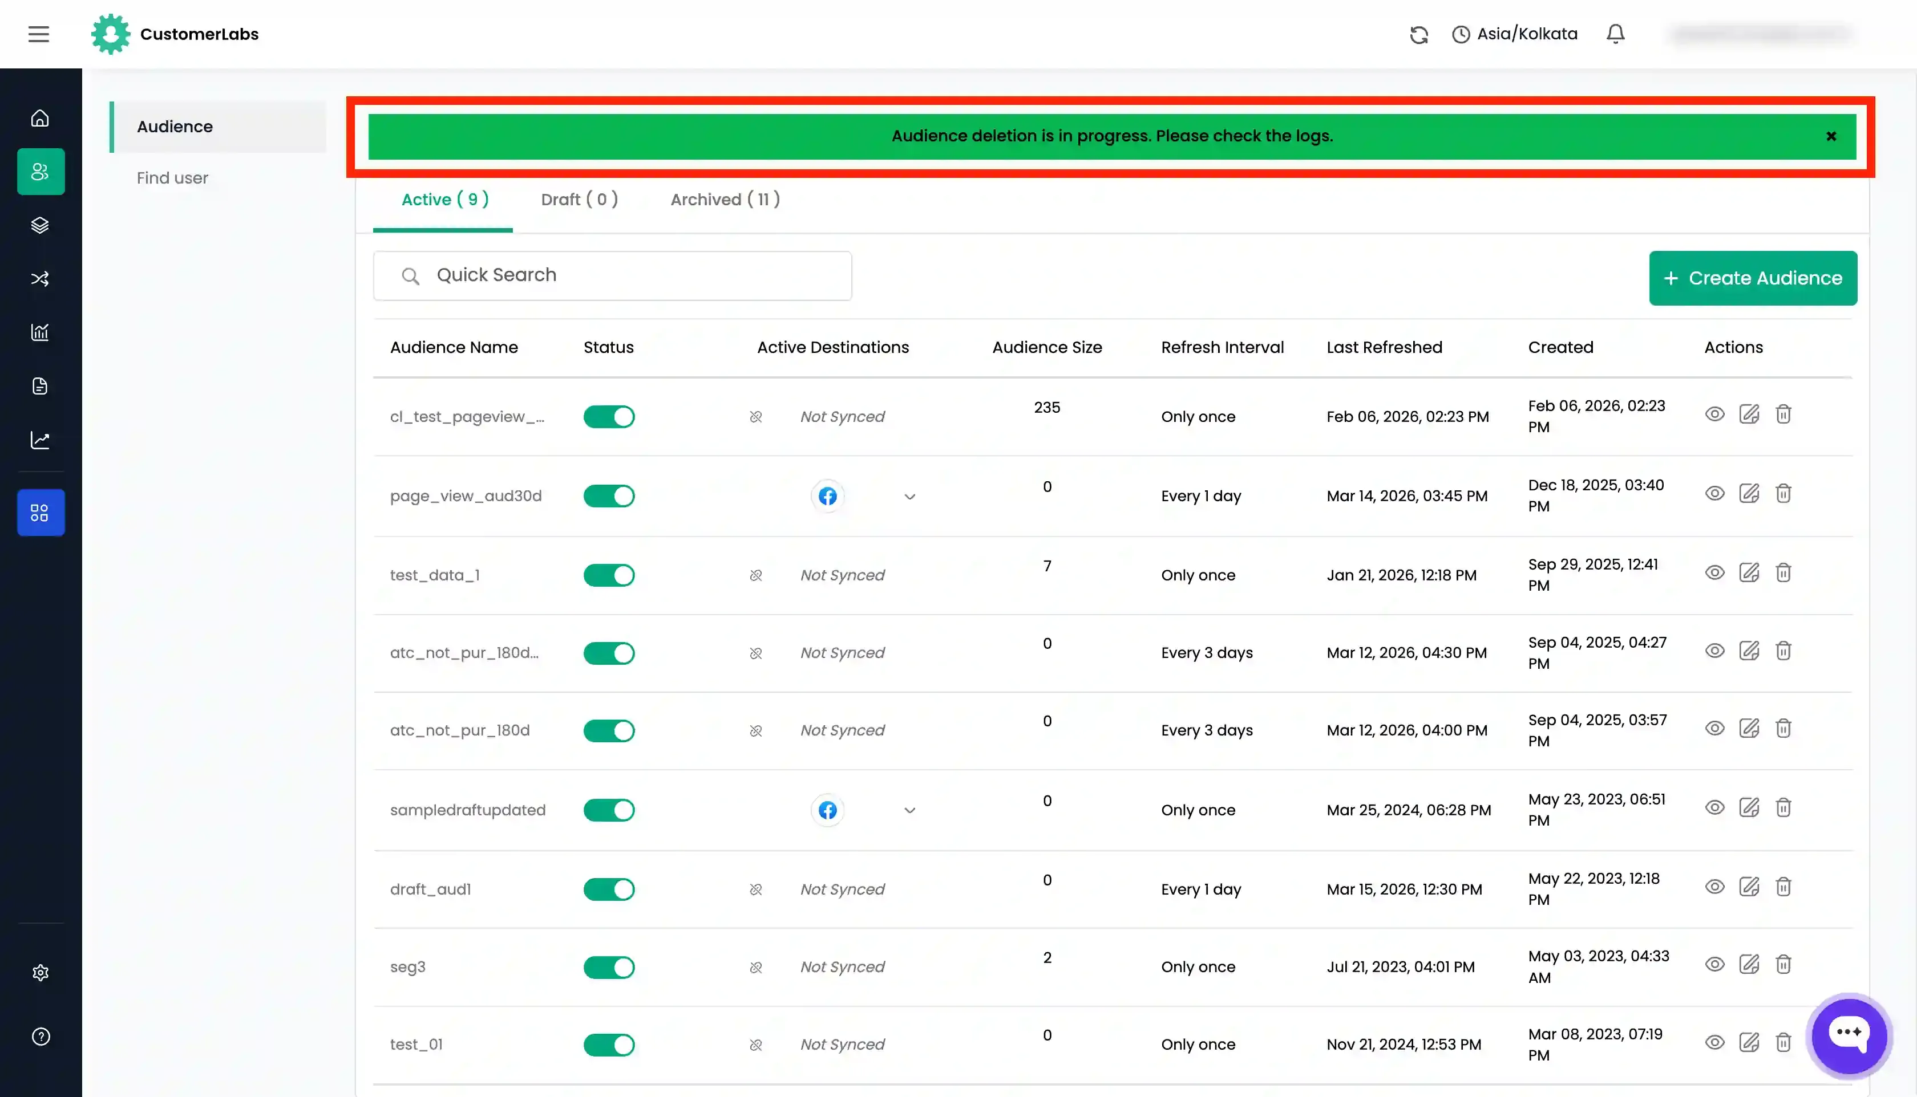Edit the page_view_aud30d audience
Screen dimensions: 1917x1097
pyautogui.click(x=1749, y=494)
